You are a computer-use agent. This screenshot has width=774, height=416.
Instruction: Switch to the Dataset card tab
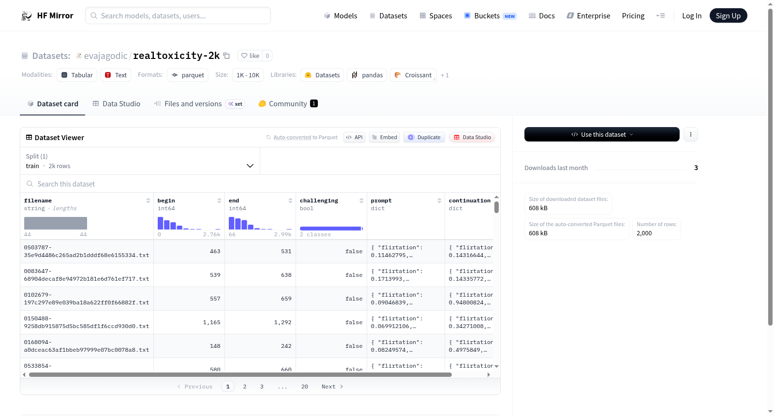(x=53, y=104)
